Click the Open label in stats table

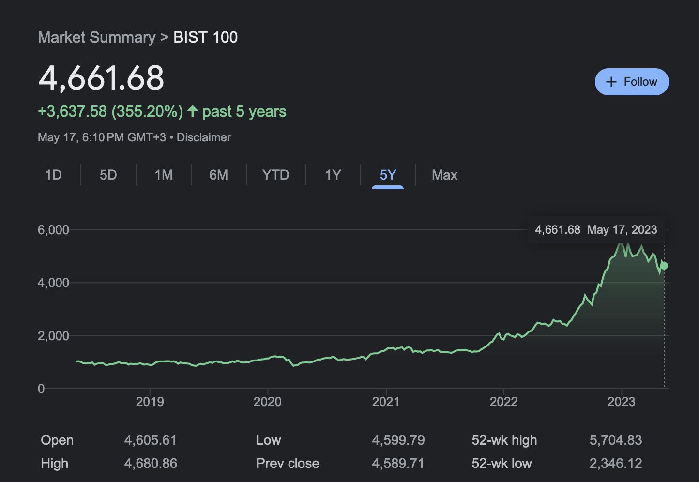tap(57, 440)
